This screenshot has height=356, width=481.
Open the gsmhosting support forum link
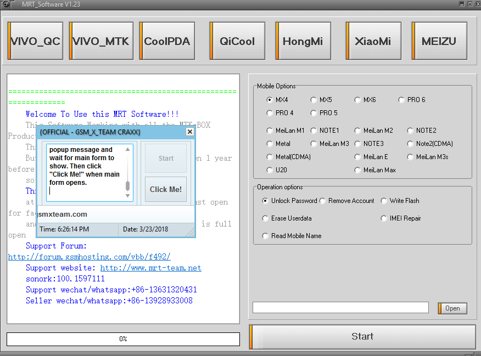click(x=90, y=257)
